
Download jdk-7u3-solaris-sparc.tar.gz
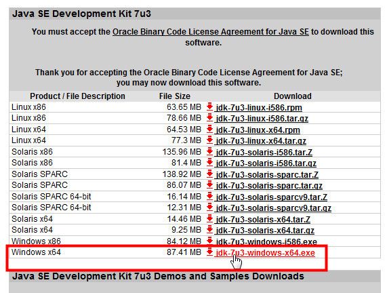(x=269, y=186)
